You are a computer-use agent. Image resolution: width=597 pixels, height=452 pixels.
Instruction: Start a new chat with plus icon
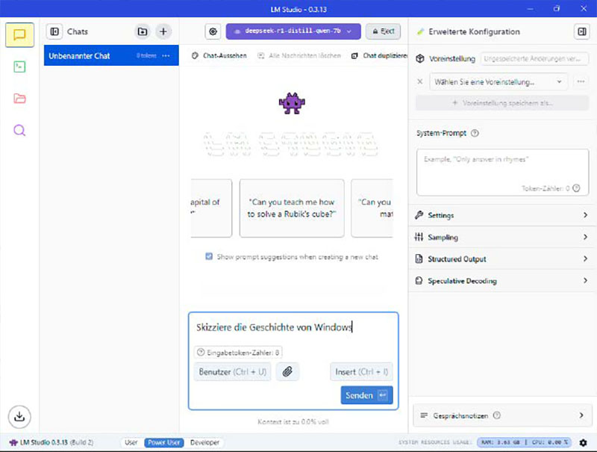(x=163, y=31)
